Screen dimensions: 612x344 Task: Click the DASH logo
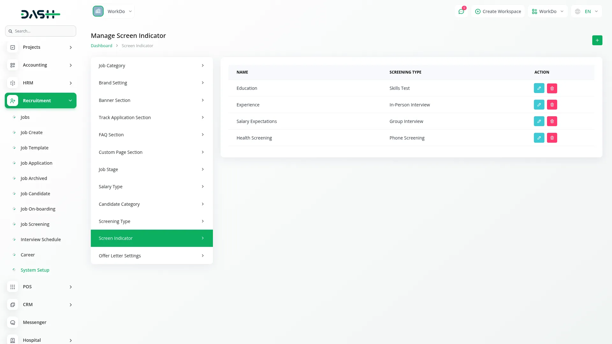tap(40, 14)
